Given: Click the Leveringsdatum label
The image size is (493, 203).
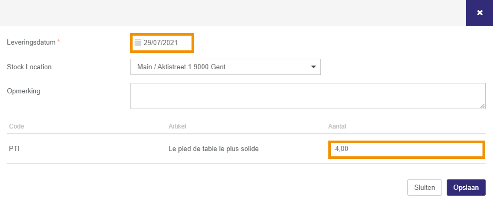Looking at the screenshot, I should coord(31,42).
